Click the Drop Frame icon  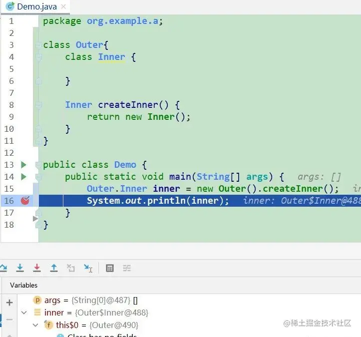pyautogui.click(x=71, y=268)
